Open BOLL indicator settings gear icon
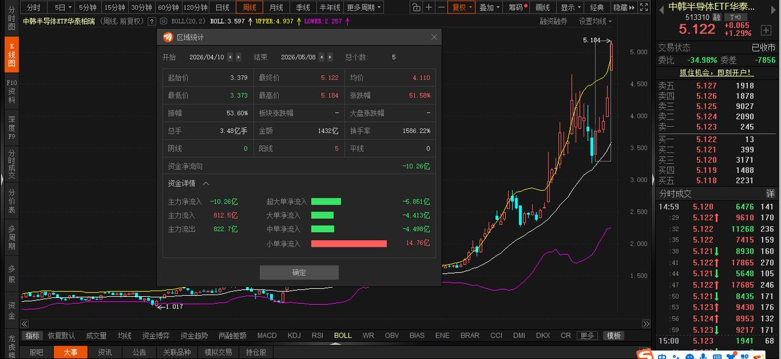Viewport: 781px width, 359px height. point(165,21)
